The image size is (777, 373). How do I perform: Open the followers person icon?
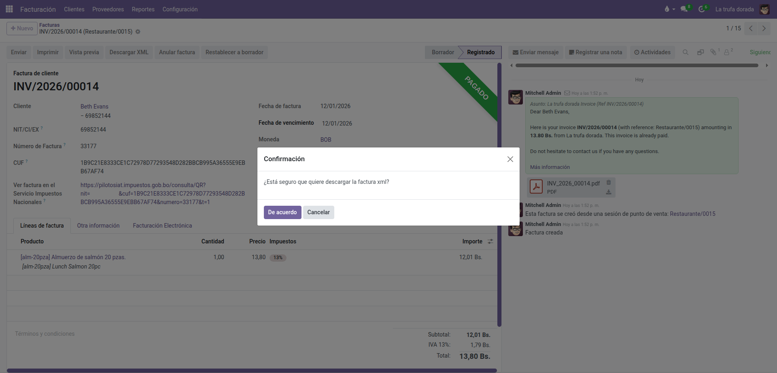(727, 52)
